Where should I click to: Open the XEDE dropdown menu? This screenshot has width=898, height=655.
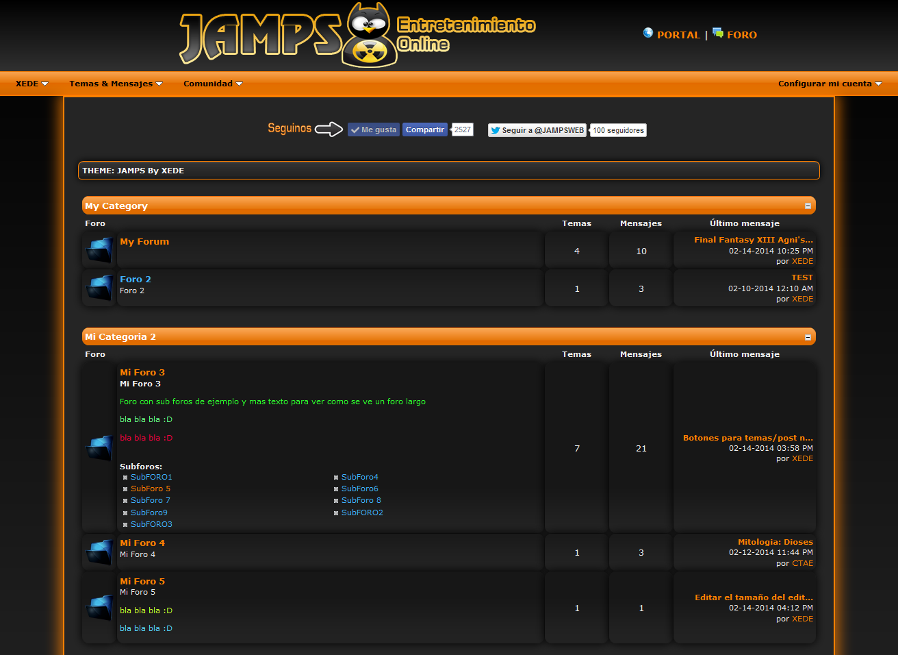click(x=31, y=84)
